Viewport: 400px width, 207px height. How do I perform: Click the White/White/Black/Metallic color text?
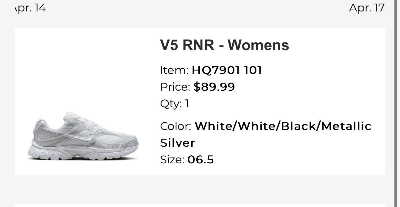[x=283, y=126]
